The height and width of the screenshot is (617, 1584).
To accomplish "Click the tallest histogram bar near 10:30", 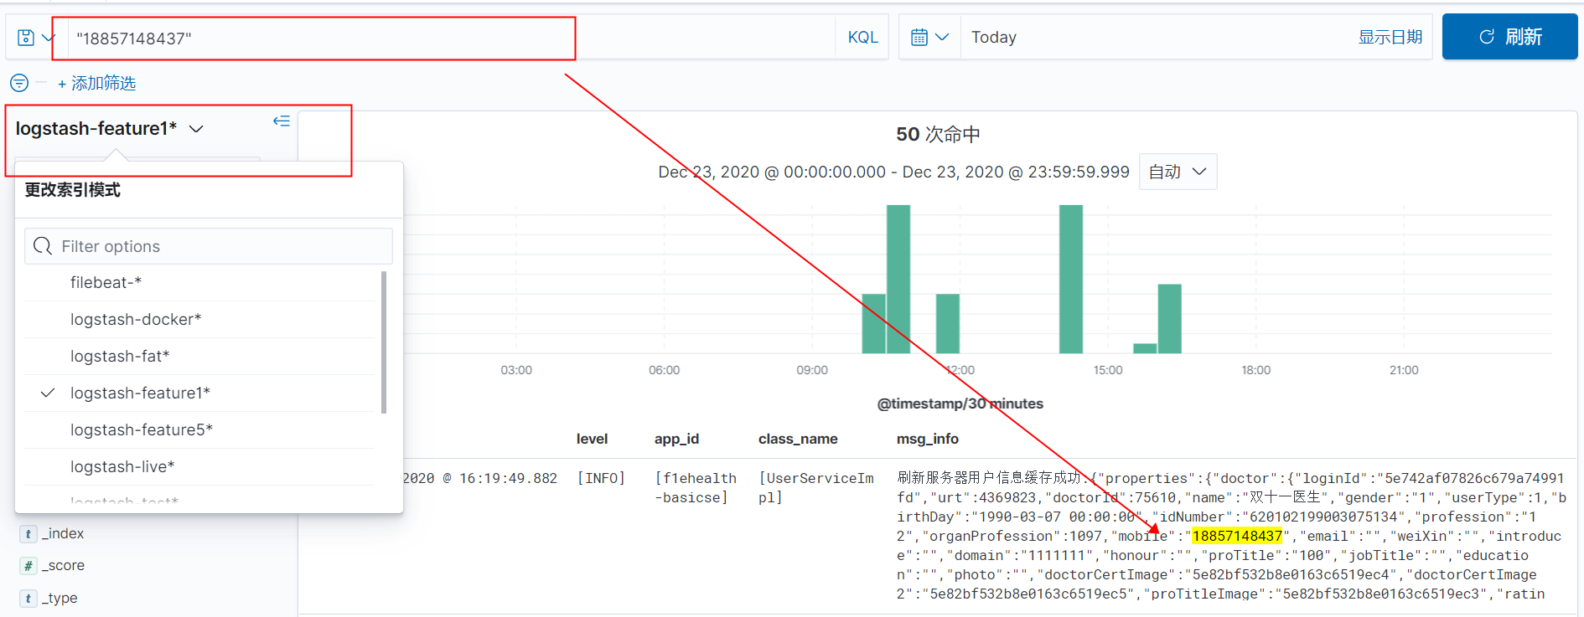I will tap(898, 280).
